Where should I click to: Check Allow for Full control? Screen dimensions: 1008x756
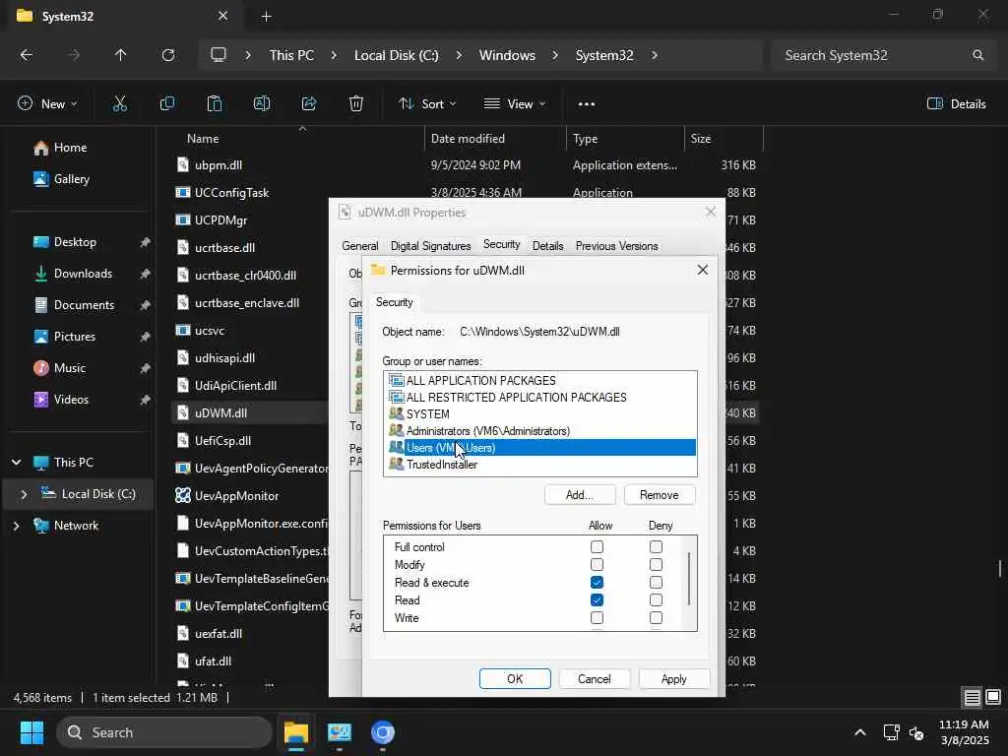[597, 547]
